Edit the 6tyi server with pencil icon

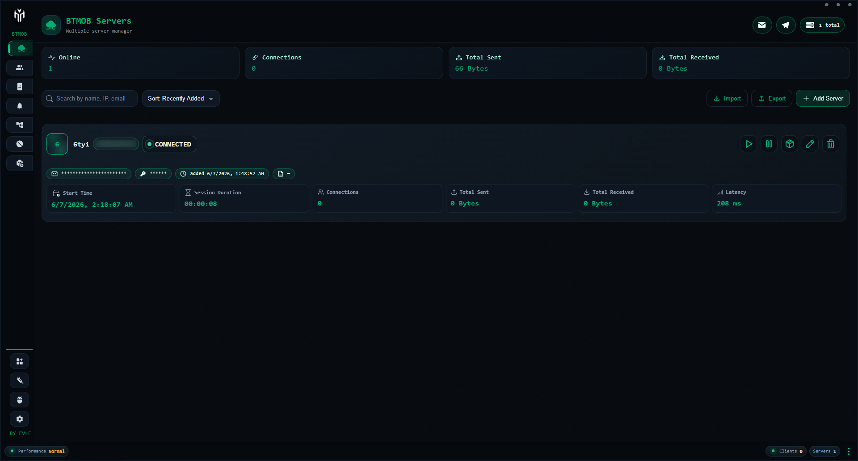click(x=810, y=144)
